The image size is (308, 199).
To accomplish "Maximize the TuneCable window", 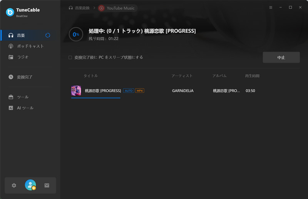I will coord(290,7).
